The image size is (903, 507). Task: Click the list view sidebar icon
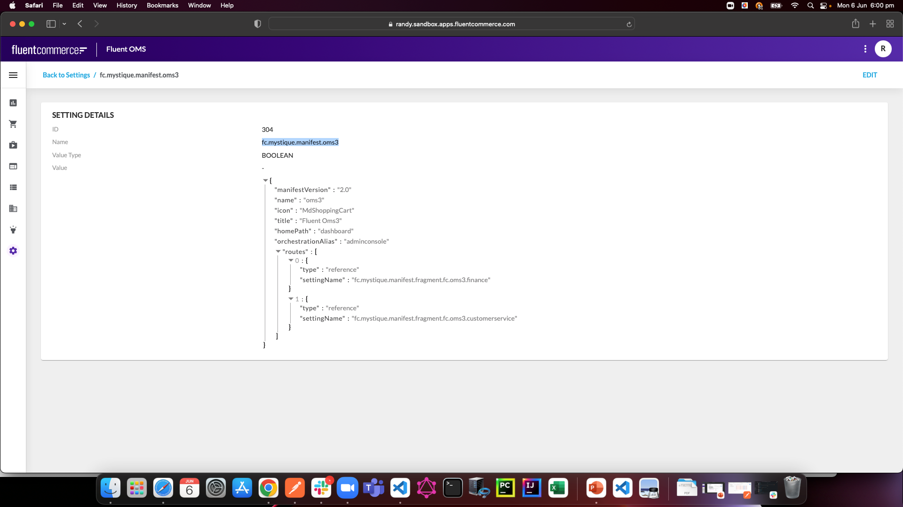click(13, 187)
